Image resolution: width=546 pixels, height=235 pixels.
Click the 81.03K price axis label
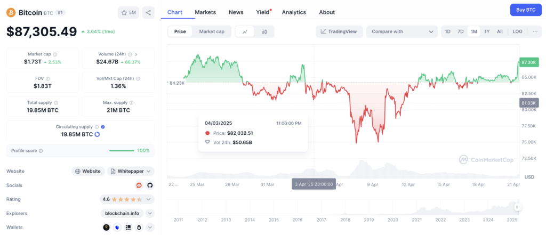(x=528, y=103)
